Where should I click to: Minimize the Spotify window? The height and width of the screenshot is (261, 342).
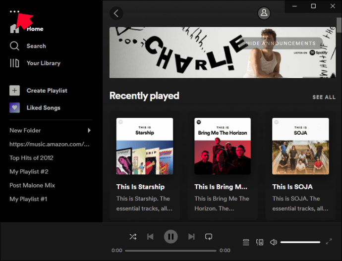tap(294, 6)
